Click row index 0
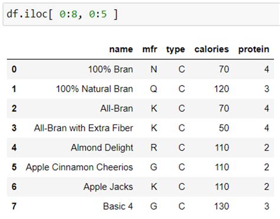 [x=14, y=69]
